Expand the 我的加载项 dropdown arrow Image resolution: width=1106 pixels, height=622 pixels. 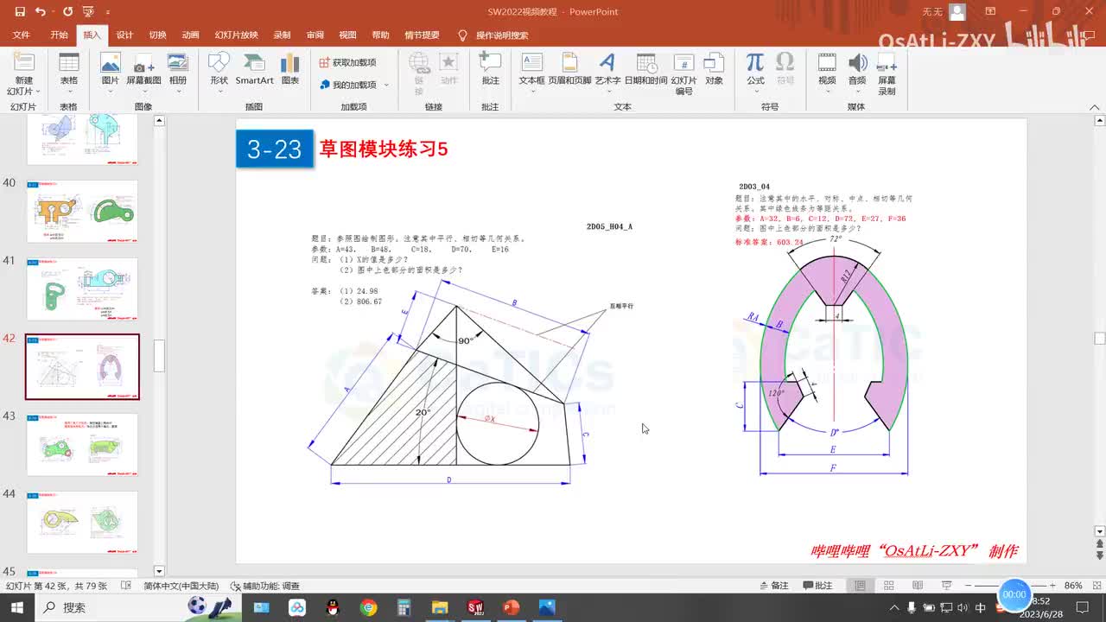tap(386, 85)
